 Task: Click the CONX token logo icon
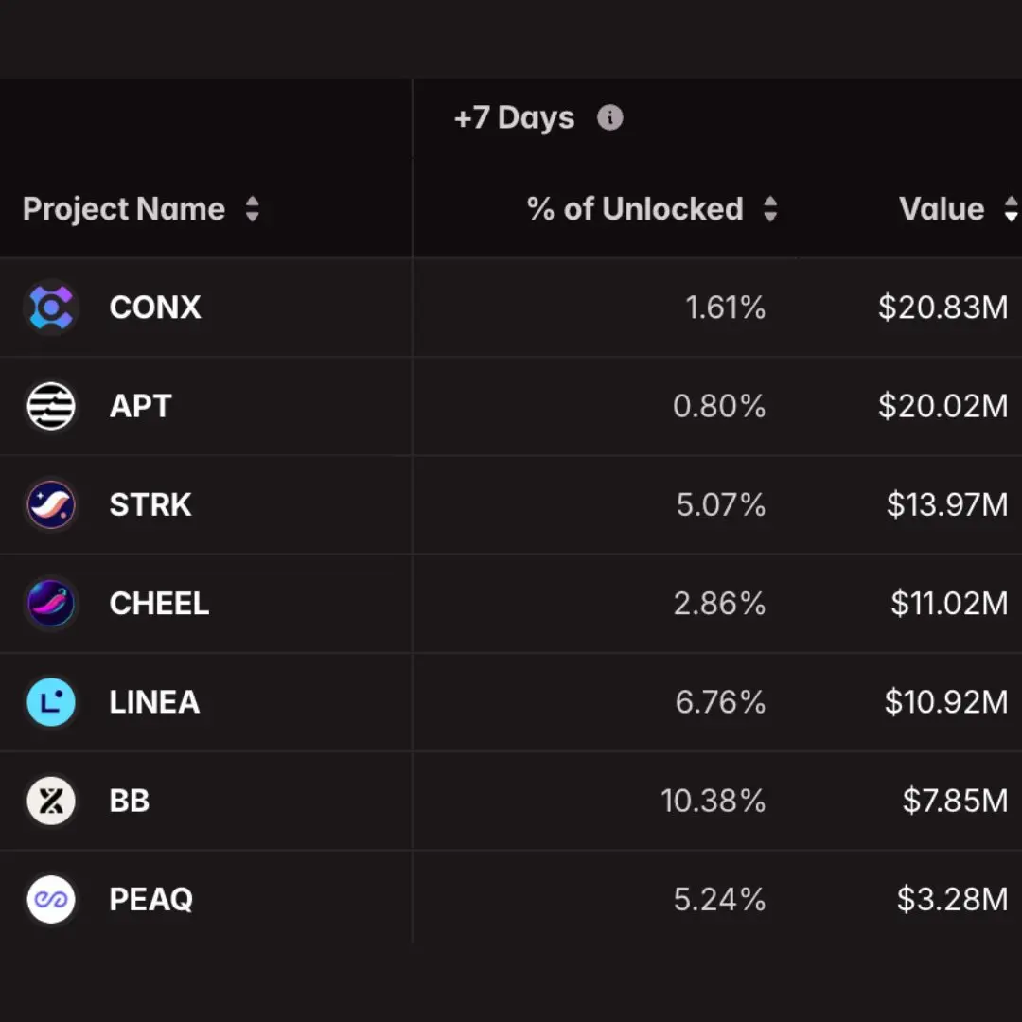[51, 308]
